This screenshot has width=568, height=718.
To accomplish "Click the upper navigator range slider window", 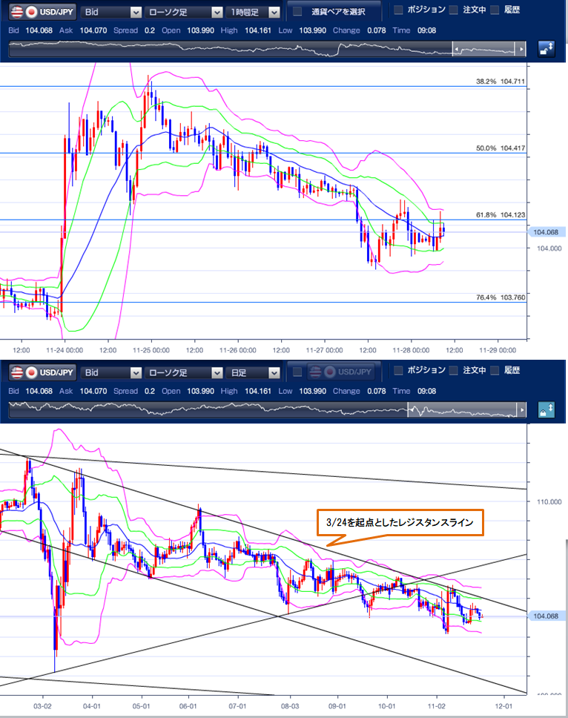I will [486, 49].
